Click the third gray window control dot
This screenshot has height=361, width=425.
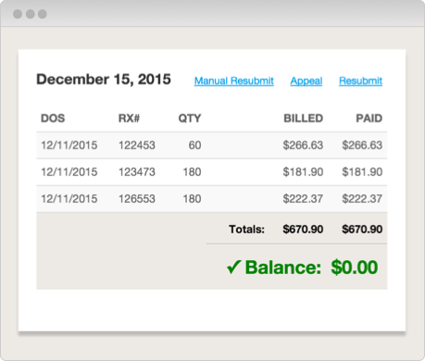pyautogui.click(x=43, y=14)
